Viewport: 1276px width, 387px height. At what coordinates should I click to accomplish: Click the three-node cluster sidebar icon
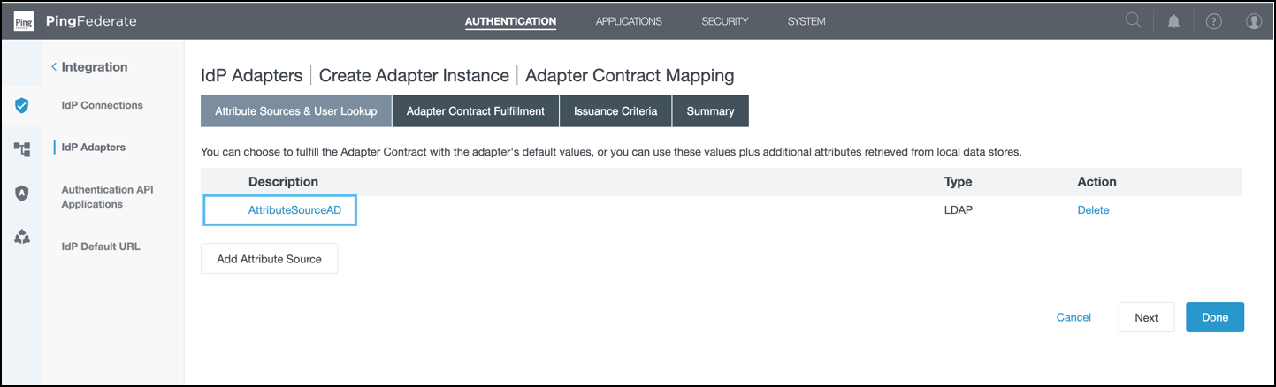coord(22,237)
